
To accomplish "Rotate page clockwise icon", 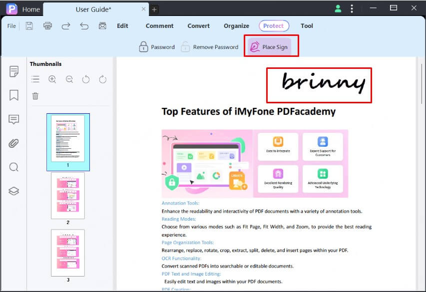I will pyautogui.click(x=103, y=79).
